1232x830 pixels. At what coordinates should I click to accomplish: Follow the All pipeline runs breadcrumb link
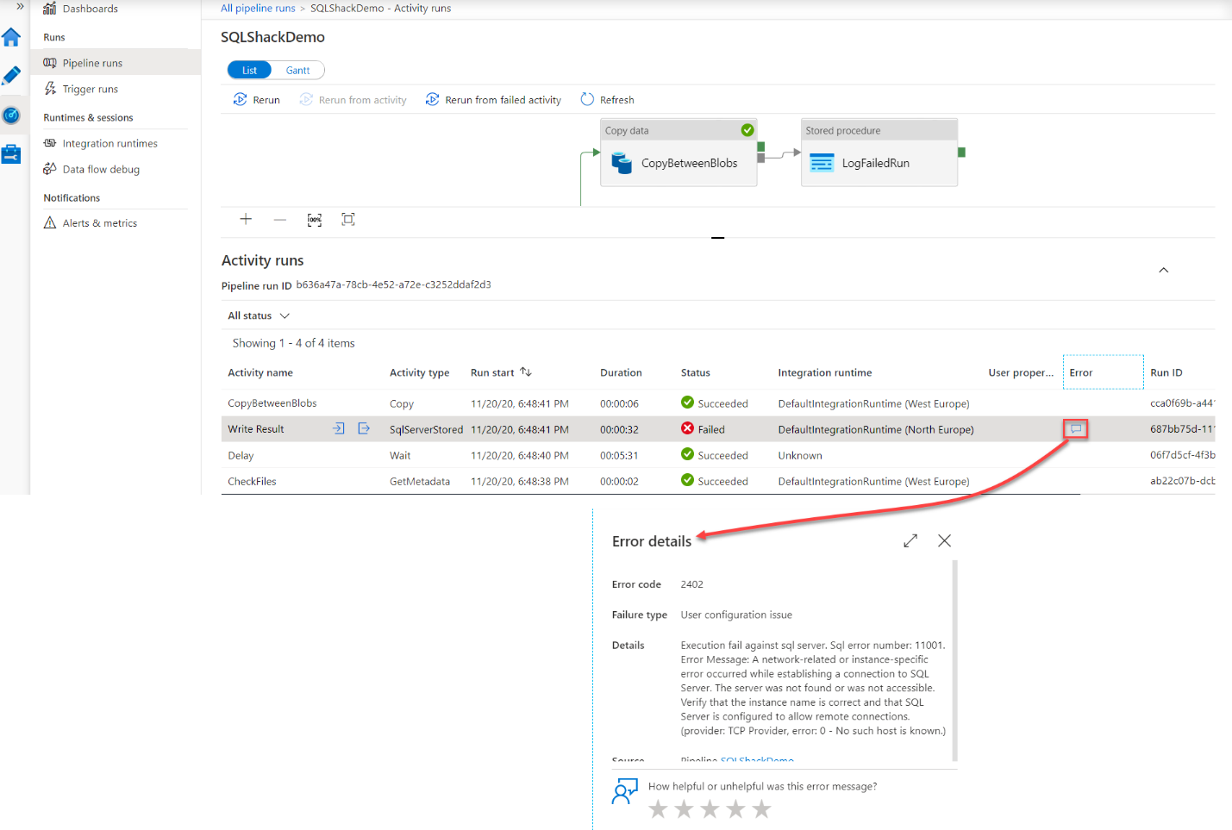click(258, 9)
